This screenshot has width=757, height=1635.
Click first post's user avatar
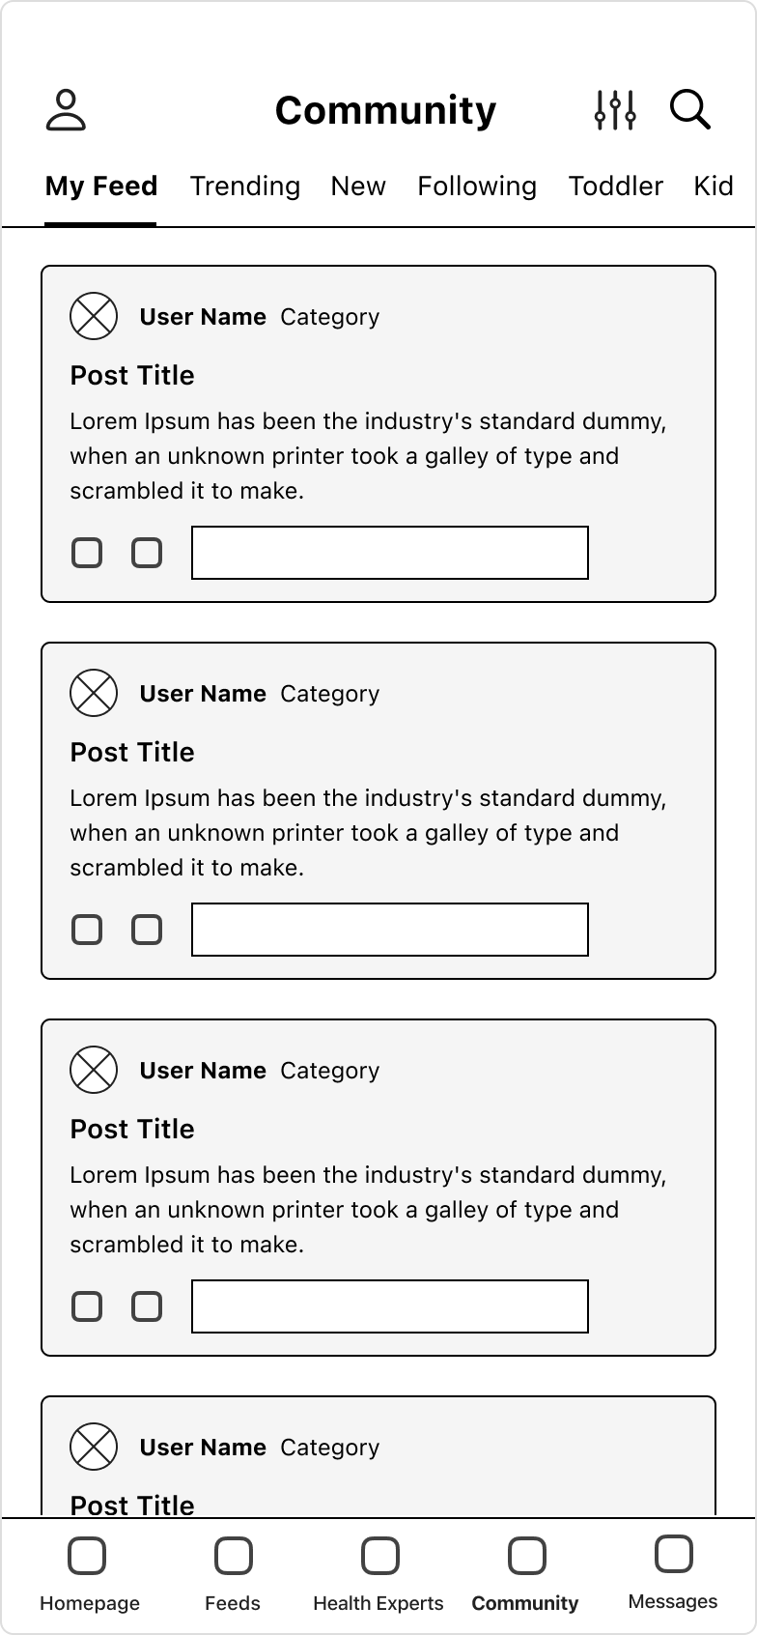click(94, 316)
